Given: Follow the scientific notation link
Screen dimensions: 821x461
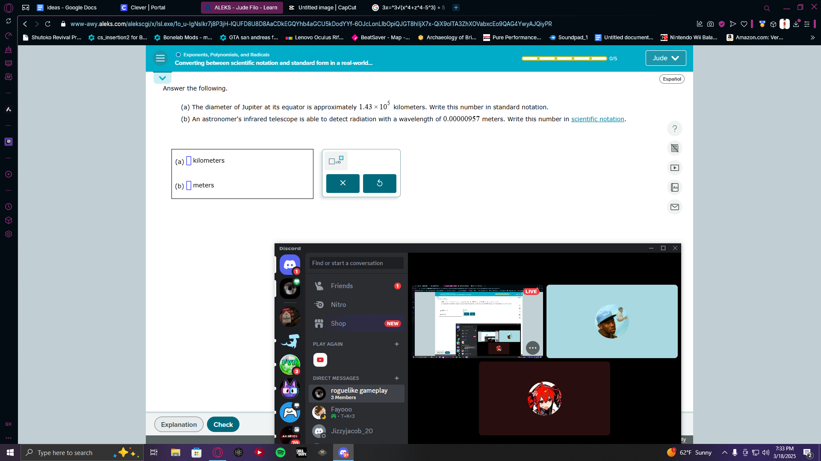Looking at the screenshot, I should point(597,119).
